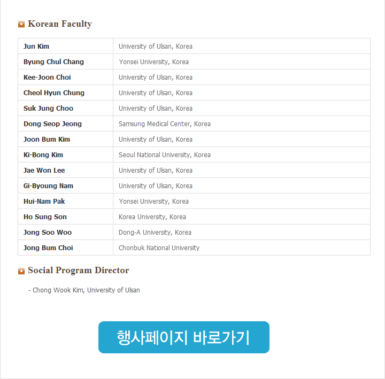Click the Korean Faculty section bullet icon
Image resolution: width=385 pixels, height=379 pixels.
21,24
